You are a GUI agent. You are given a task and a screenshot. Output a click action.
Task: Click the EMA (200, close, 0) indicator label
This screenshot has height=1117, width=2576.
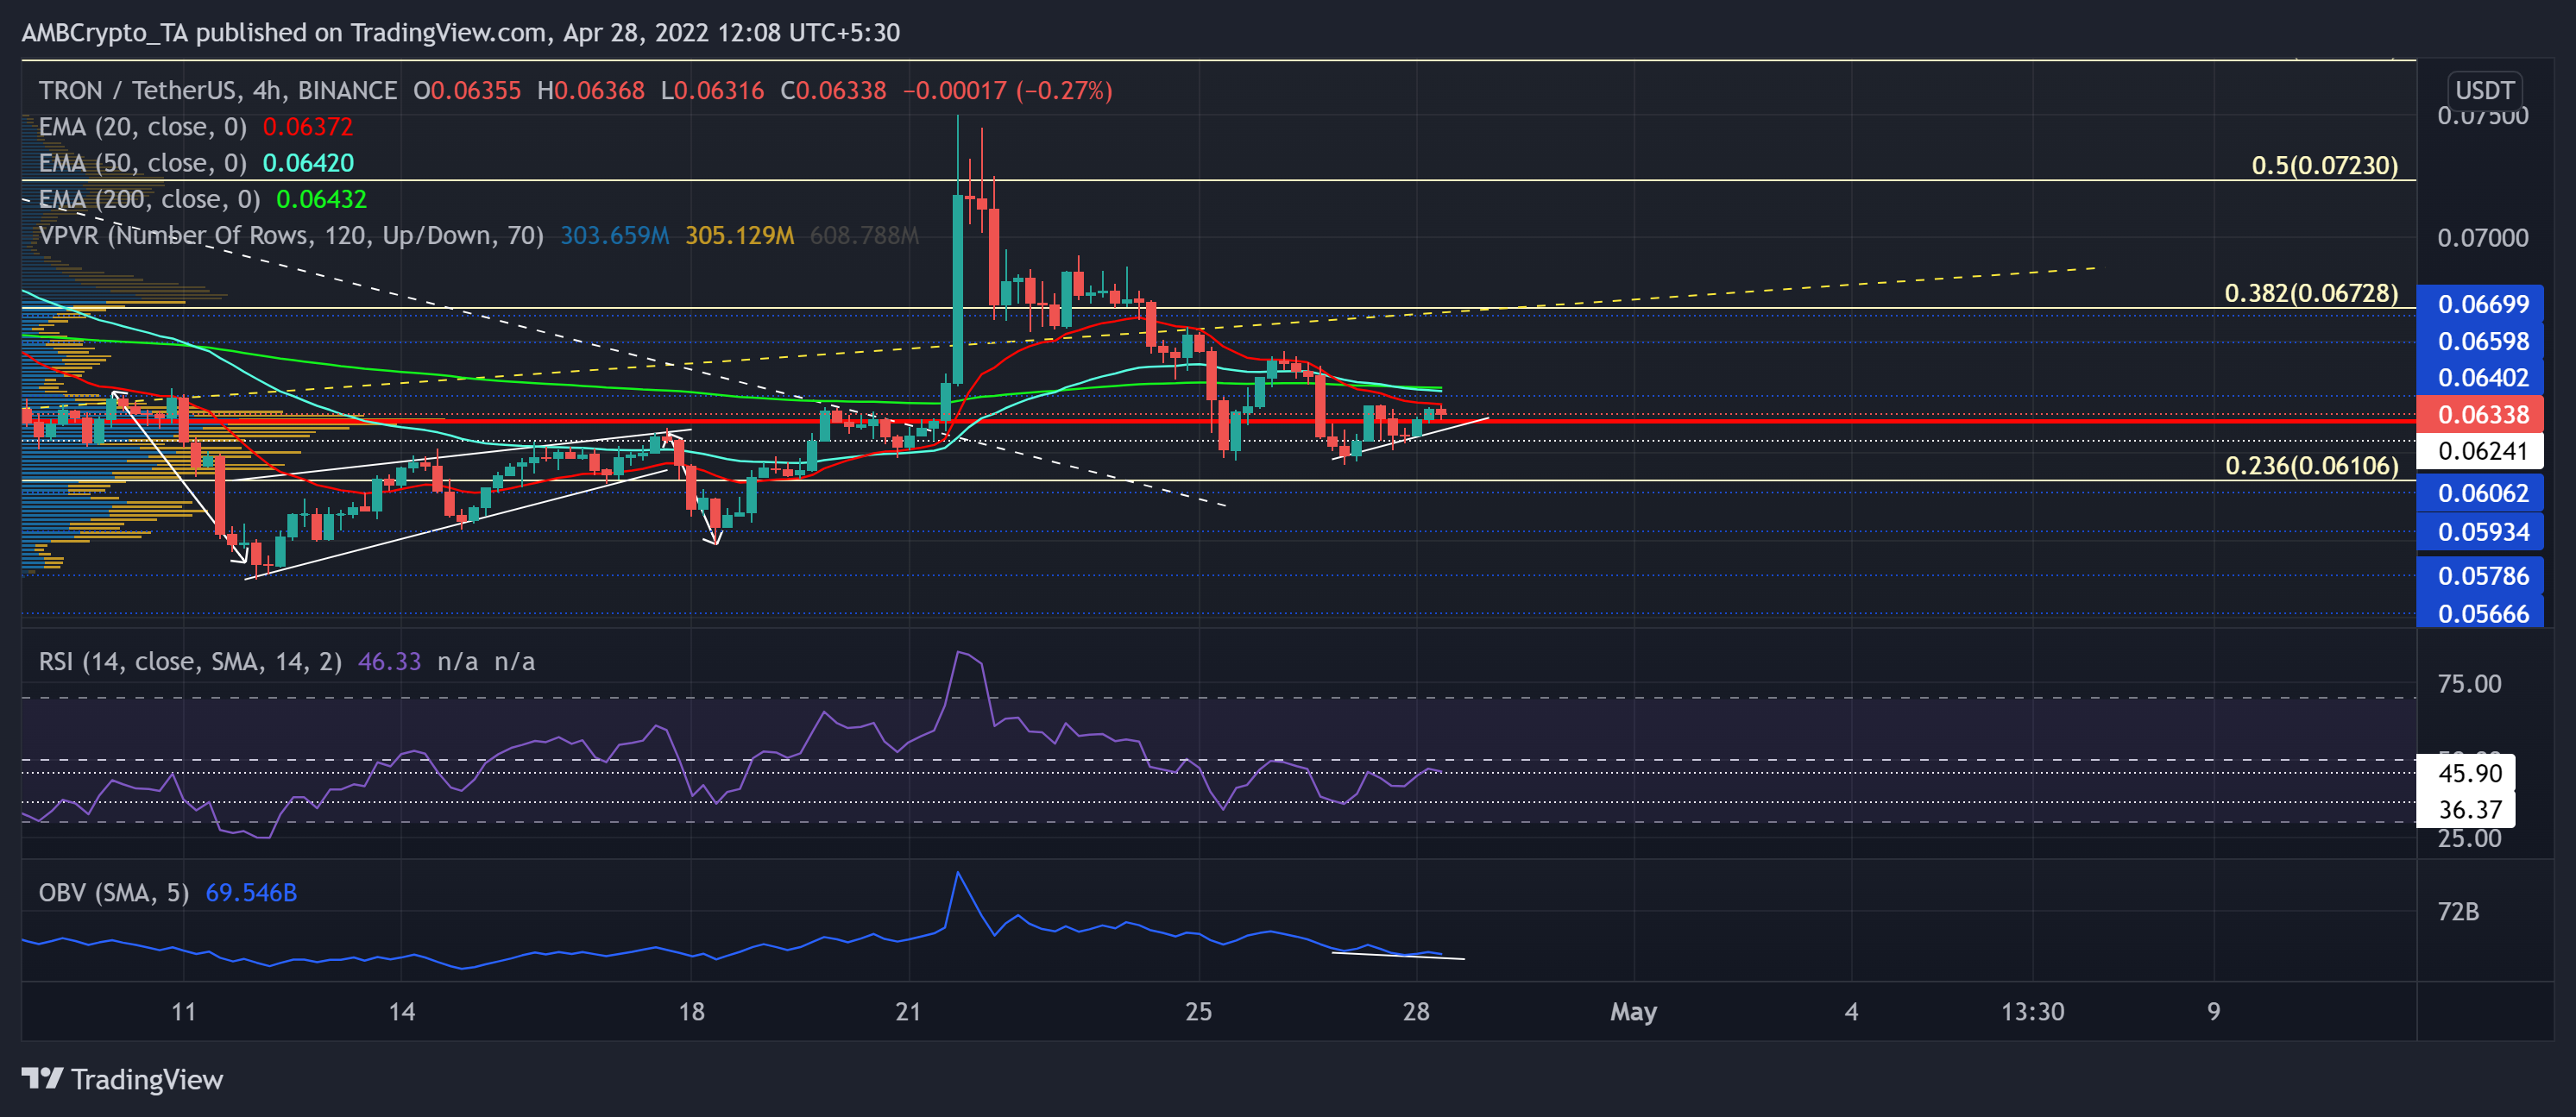tap(149, 199)
